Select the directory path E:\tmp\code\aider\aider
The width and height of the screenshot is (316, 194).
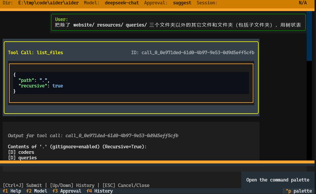click(48, 3)
